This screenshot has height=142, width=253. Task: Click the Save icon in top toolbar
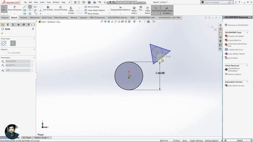click(89, 2)
